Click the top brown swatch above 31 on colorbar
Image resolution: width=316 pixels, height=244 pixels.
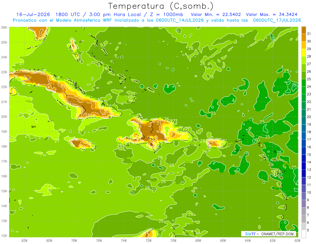click(304, 30)
